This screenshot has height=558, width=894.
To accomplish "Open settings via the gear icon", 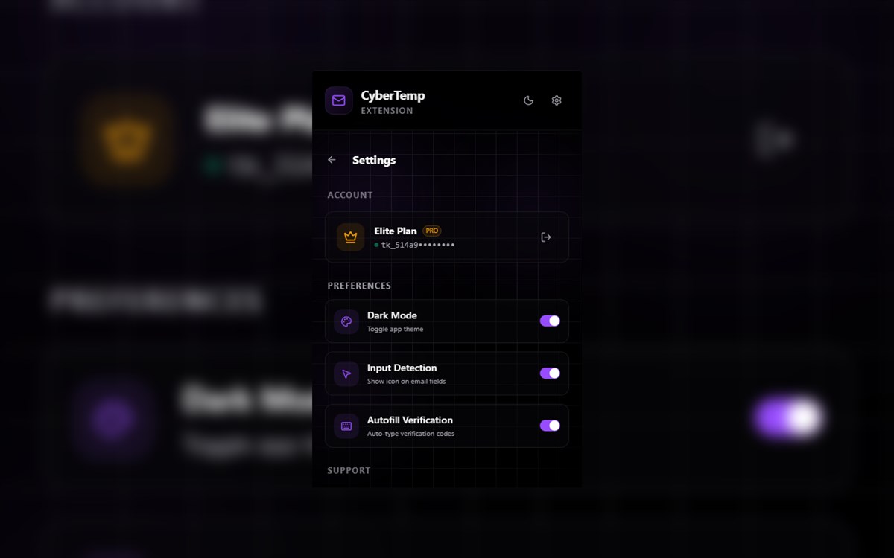I will coord(557,100).
